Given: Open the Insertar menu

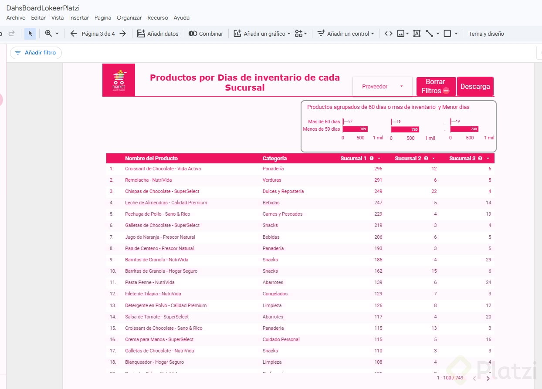Looking at the screenshot, I should [79, 18].
